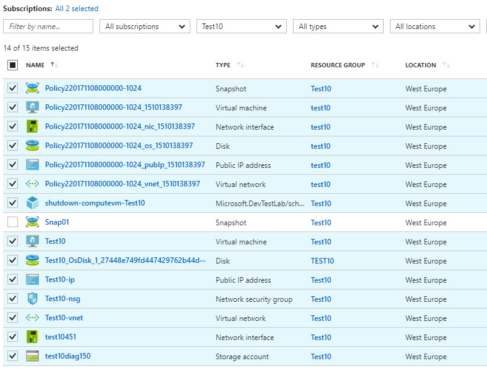Open the Test10-vnet resource link
This screenshot has height=374, width=487.
point(64,318)
